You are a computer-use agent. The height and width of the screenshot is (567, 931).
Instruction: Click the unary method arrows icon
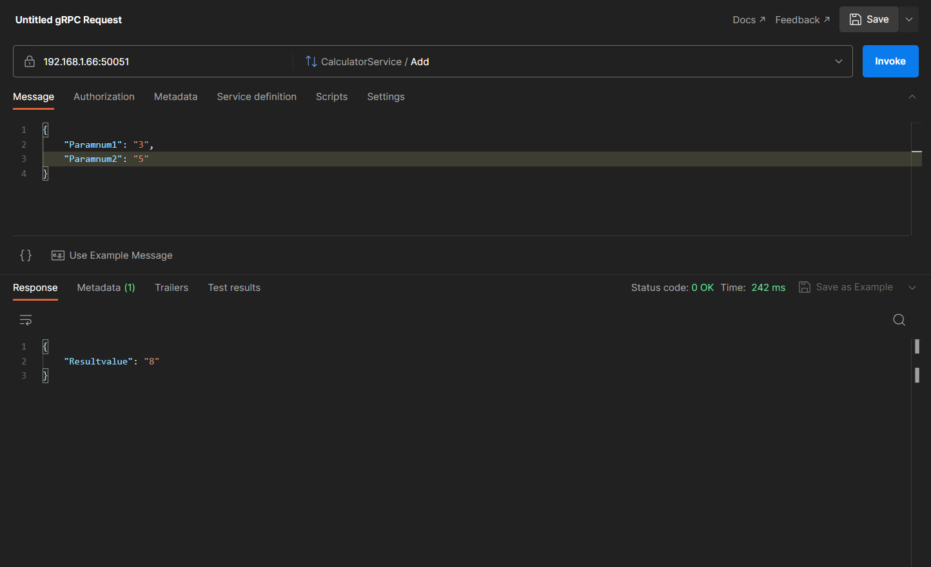click(x=311, y=62)
